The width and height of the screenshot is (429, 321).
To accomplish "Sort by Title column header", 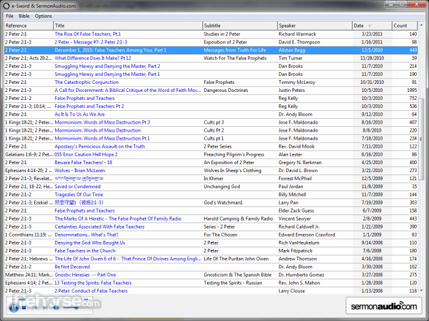I will click(x=128, y=26).
